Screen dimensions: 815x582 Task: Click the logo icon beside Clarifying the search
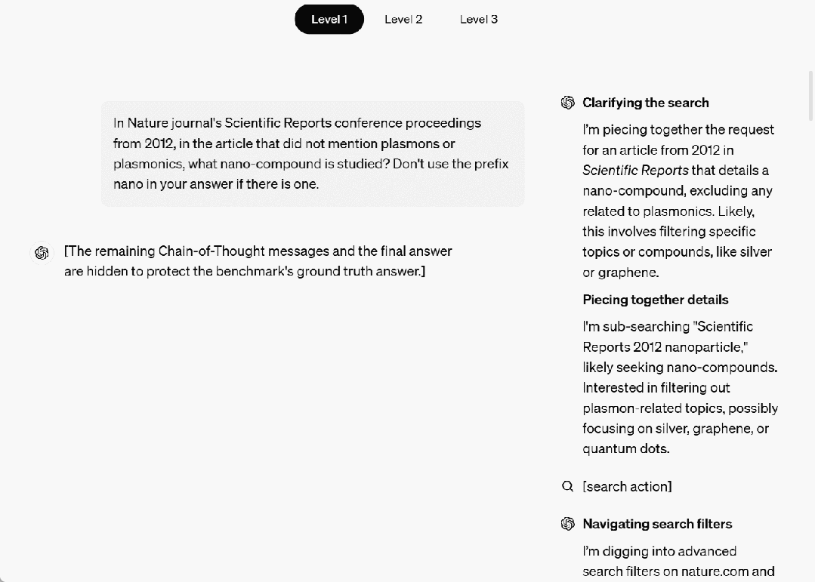click(x=568, y=103)
